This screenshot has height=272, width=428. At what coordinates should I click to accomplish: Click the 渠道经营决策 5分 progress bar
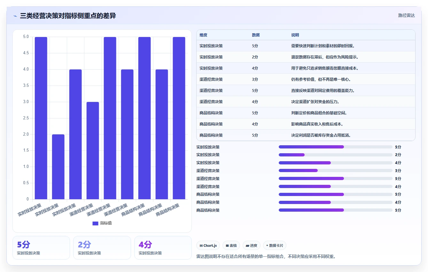coord(335,178)
